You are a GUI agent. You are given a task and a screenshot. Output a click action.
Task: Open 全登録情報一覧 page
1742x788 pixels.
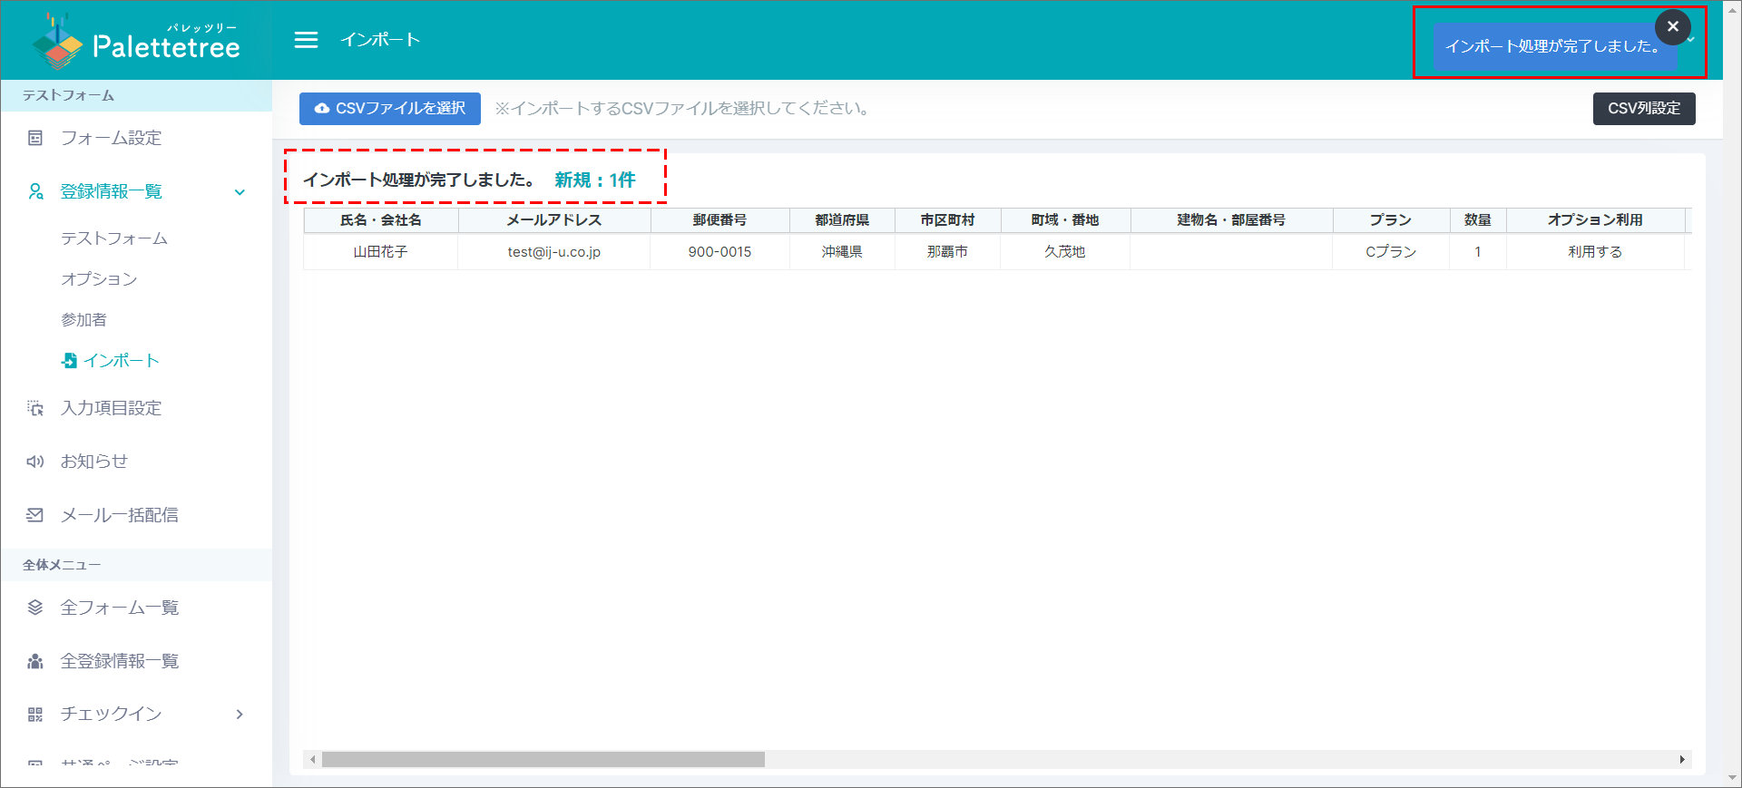119,661
